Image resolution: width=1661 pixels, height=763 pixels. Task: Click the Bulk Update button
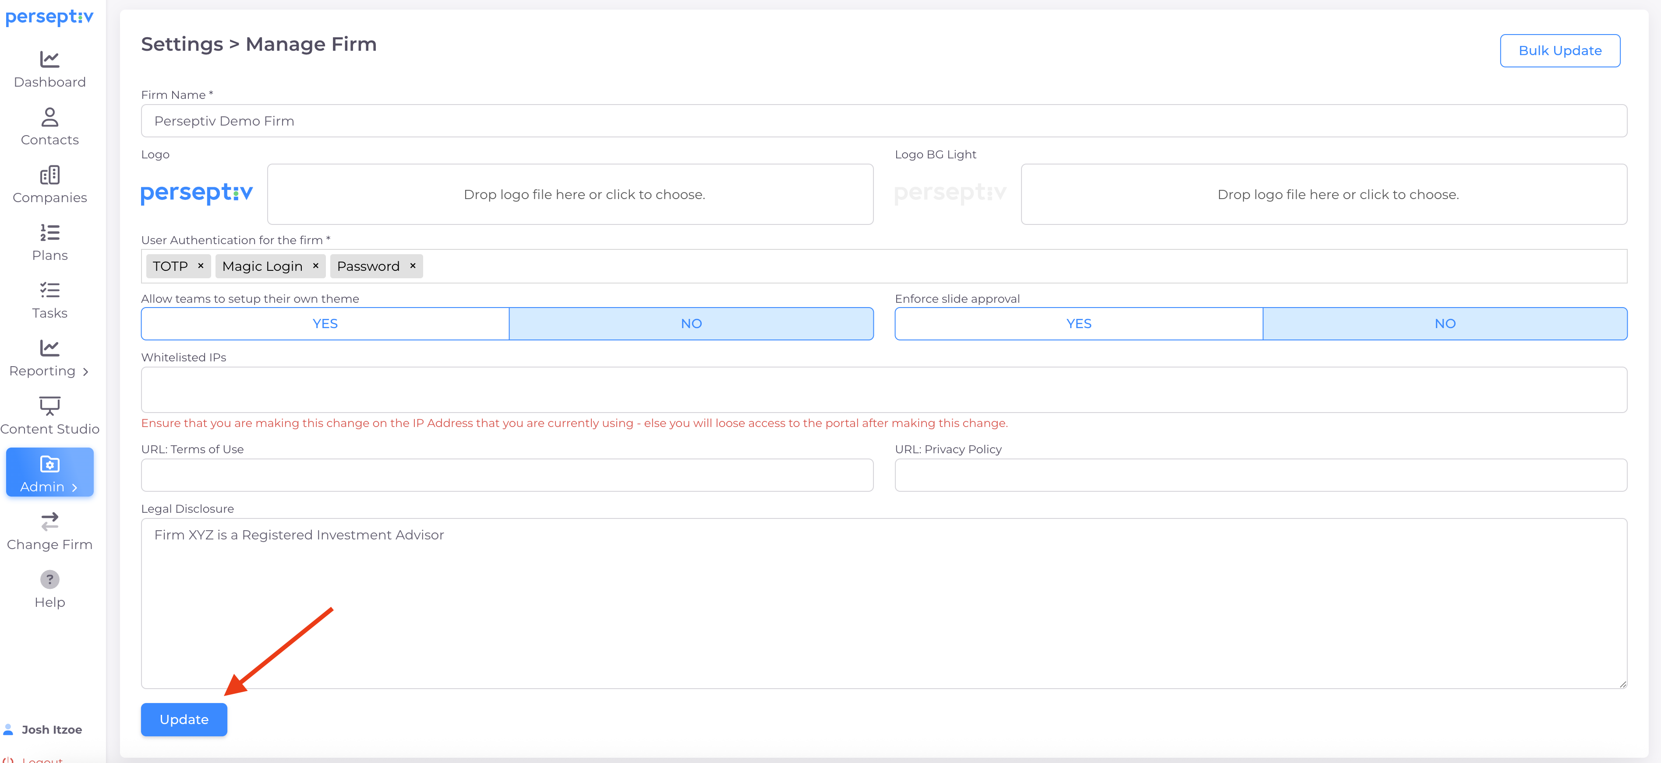click(x=1559, y=51)
